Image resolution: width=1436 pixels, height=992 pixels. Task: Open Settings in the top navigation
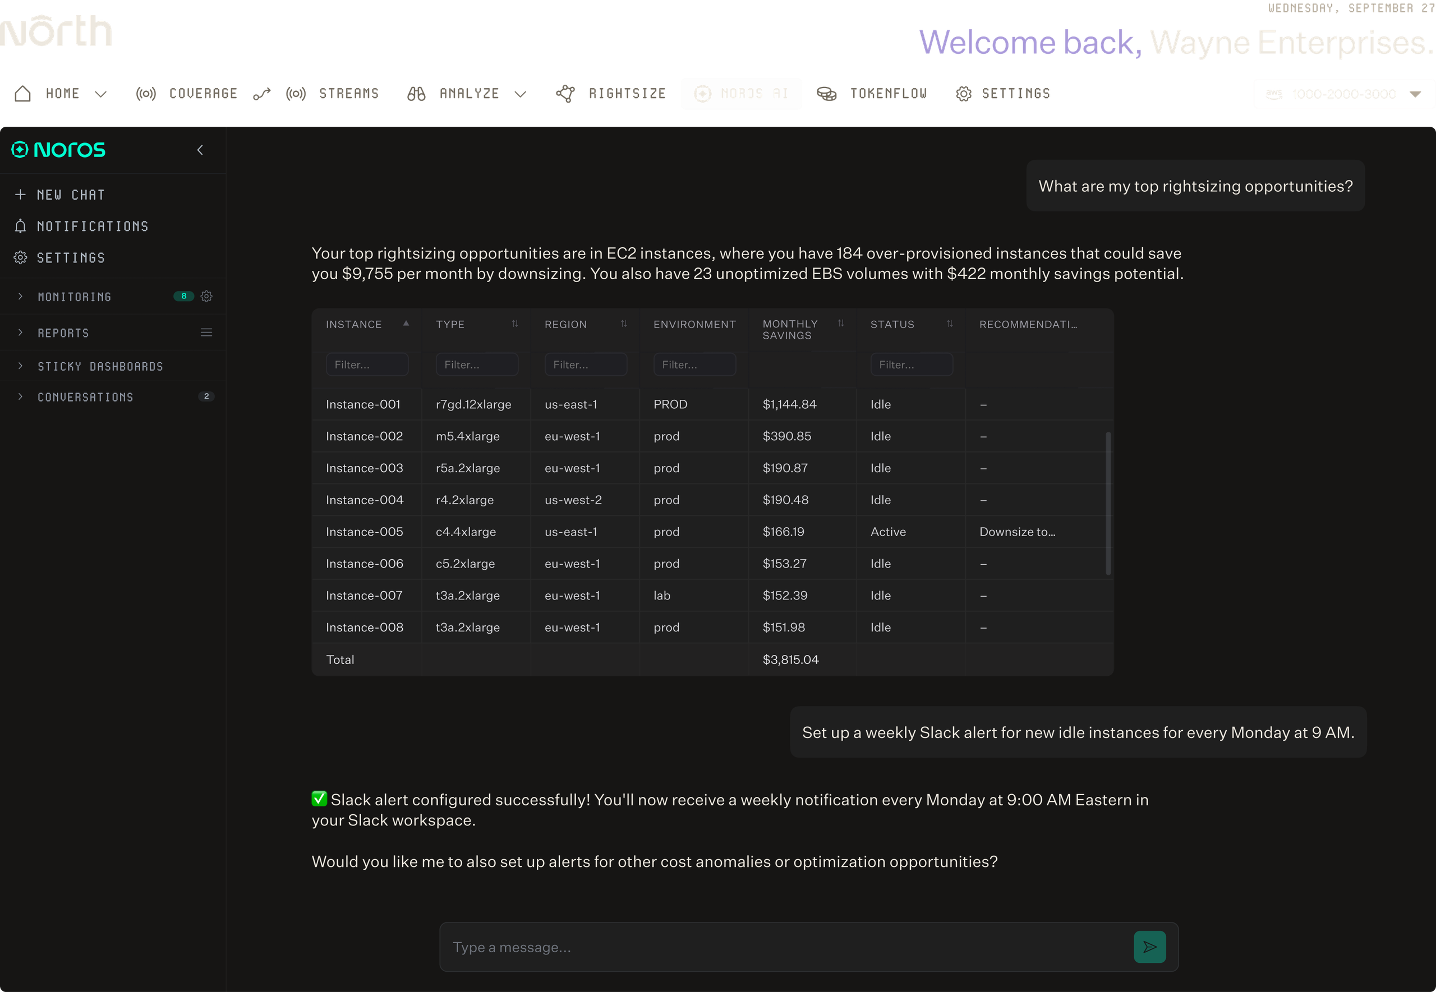(x=1016, y=94)
